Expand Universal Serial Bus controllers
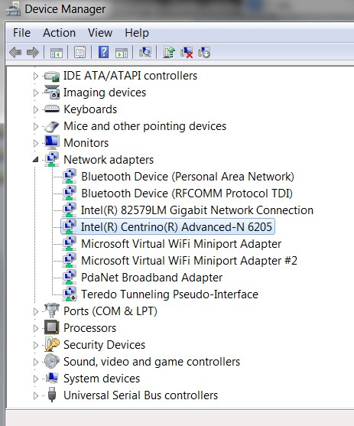The width and height of the screenshot is (354, 426). click(35, 395)
